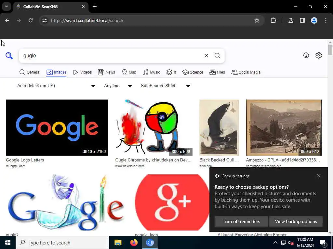Viewport: 333px width, 249px height.
Task: Open the Windows Start menu
Action: click(x=8, y=243)
